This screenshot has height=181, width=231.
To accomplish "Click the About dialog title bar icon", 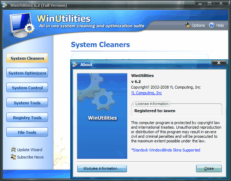I will (75, 64).
